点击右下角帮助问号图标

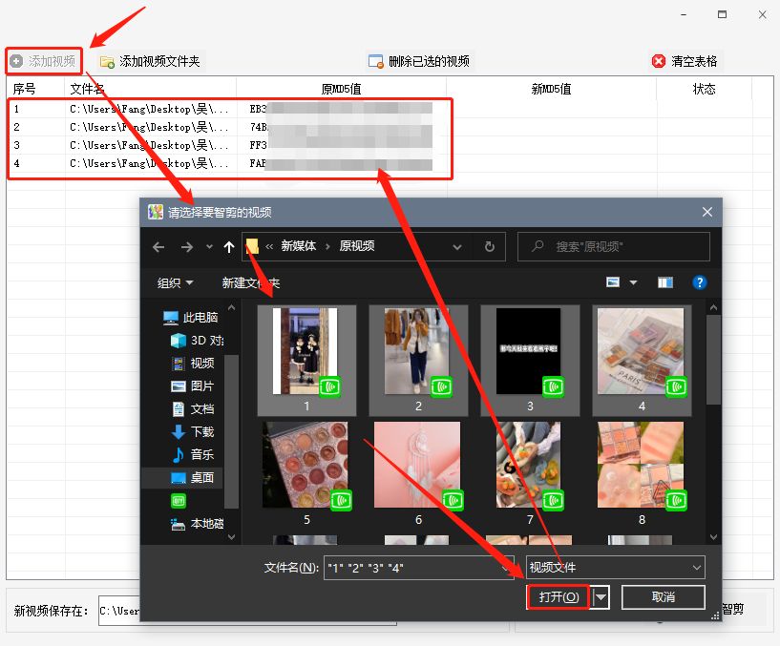pyautogui.click(x=700, y=282)
